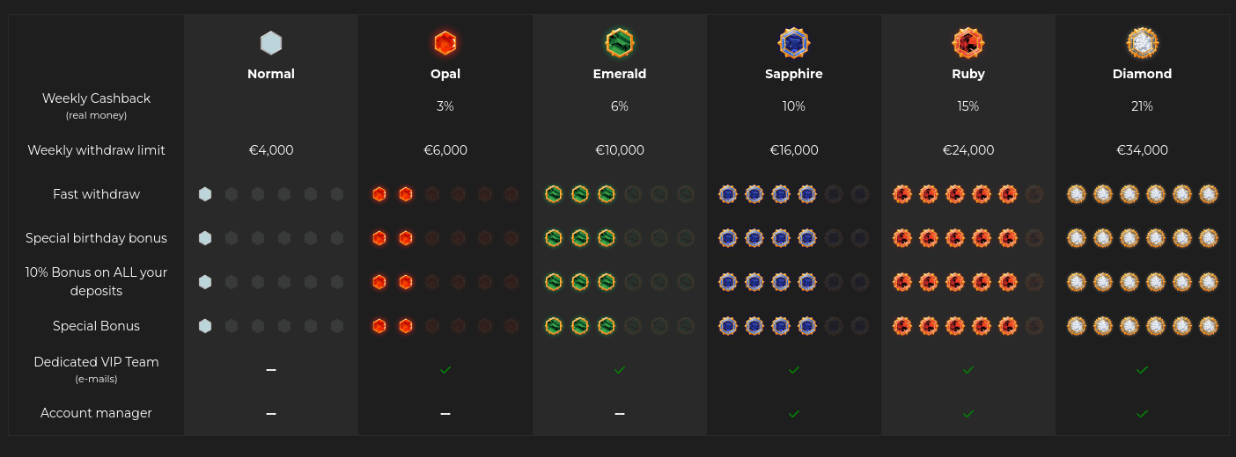Click Diamond's €34,000 withdraw limit

click(x=1143, y=150)
